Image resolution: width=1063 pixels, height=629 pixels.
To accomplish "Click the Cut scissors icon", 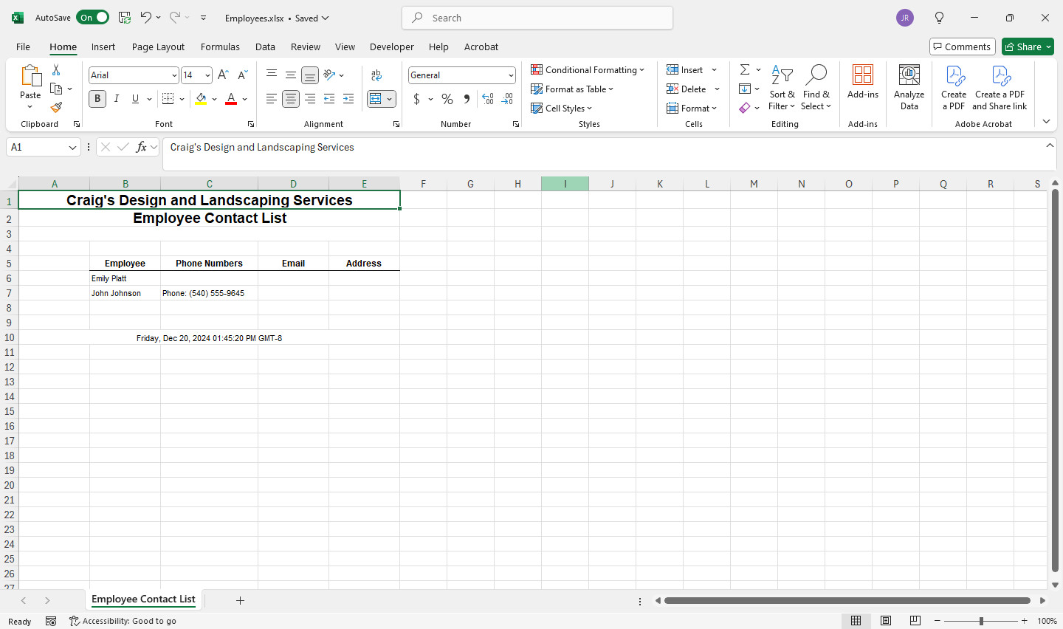I will [x=56, y=70].
